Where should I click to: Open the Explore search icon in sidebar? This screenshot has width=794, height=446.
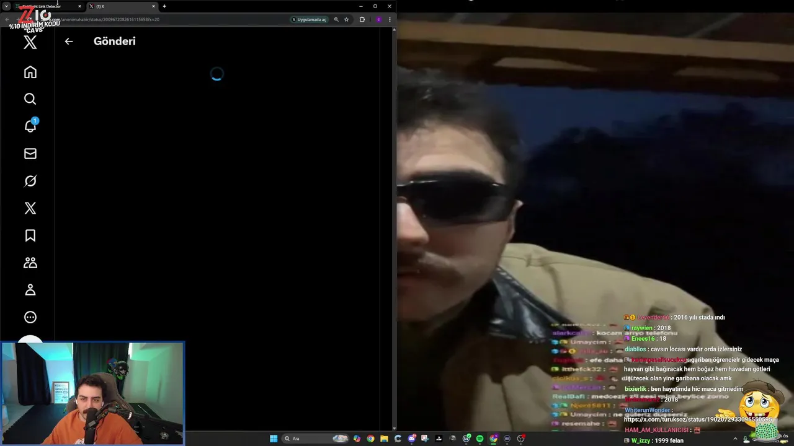30,99
